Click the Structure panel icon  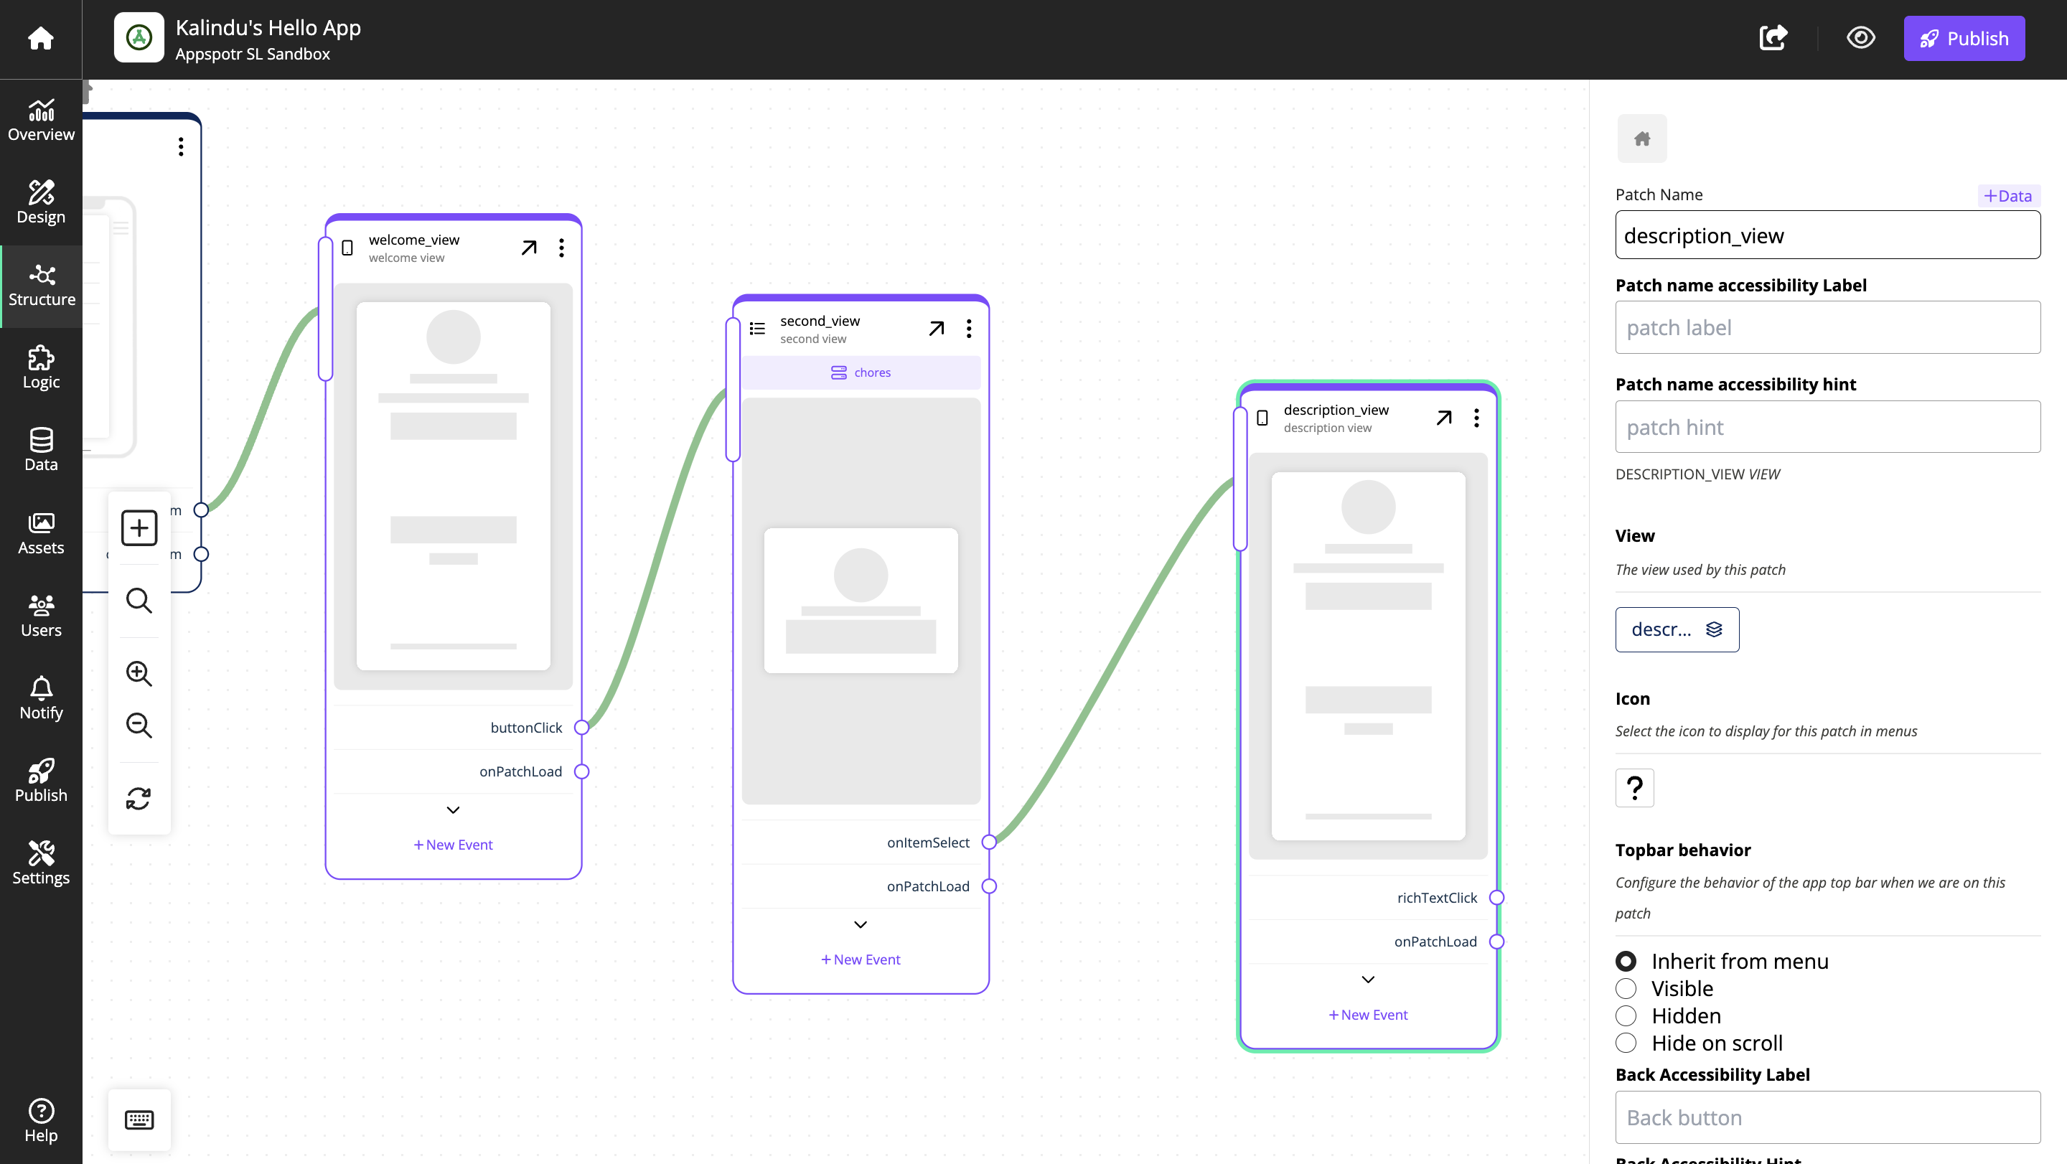pos(41,286)
